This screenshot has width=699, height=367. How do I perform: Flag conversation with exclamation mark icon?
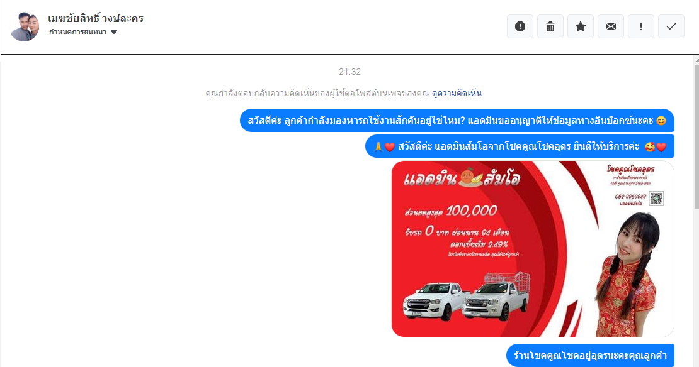(641, 26)
